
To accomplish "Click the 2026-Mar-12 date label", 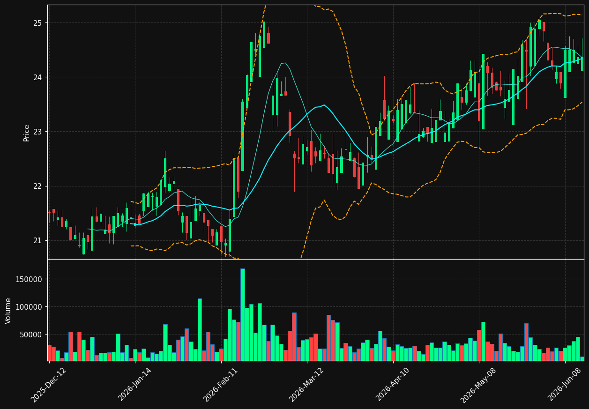I will pos(306,385).
